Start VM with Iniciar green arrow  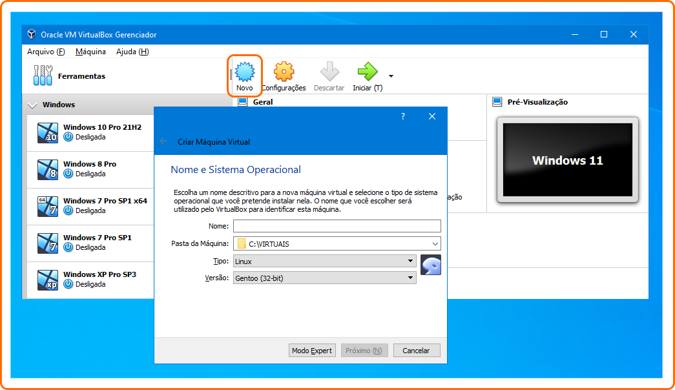[367, 72]
